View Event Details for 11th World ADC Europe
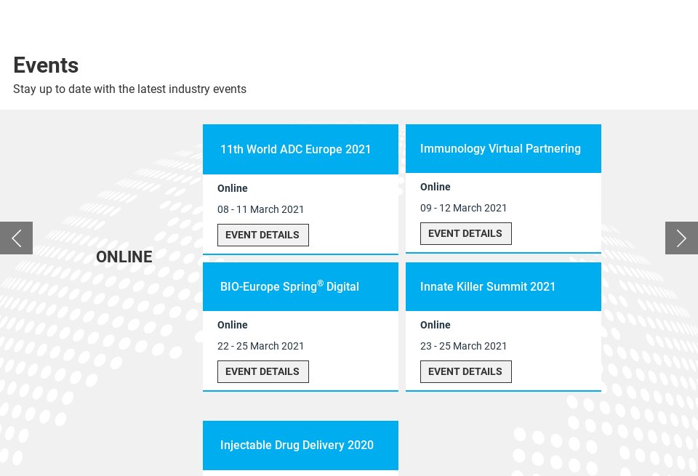The width and height of the screenshot is (698, 476). click(x=262, y=235)
